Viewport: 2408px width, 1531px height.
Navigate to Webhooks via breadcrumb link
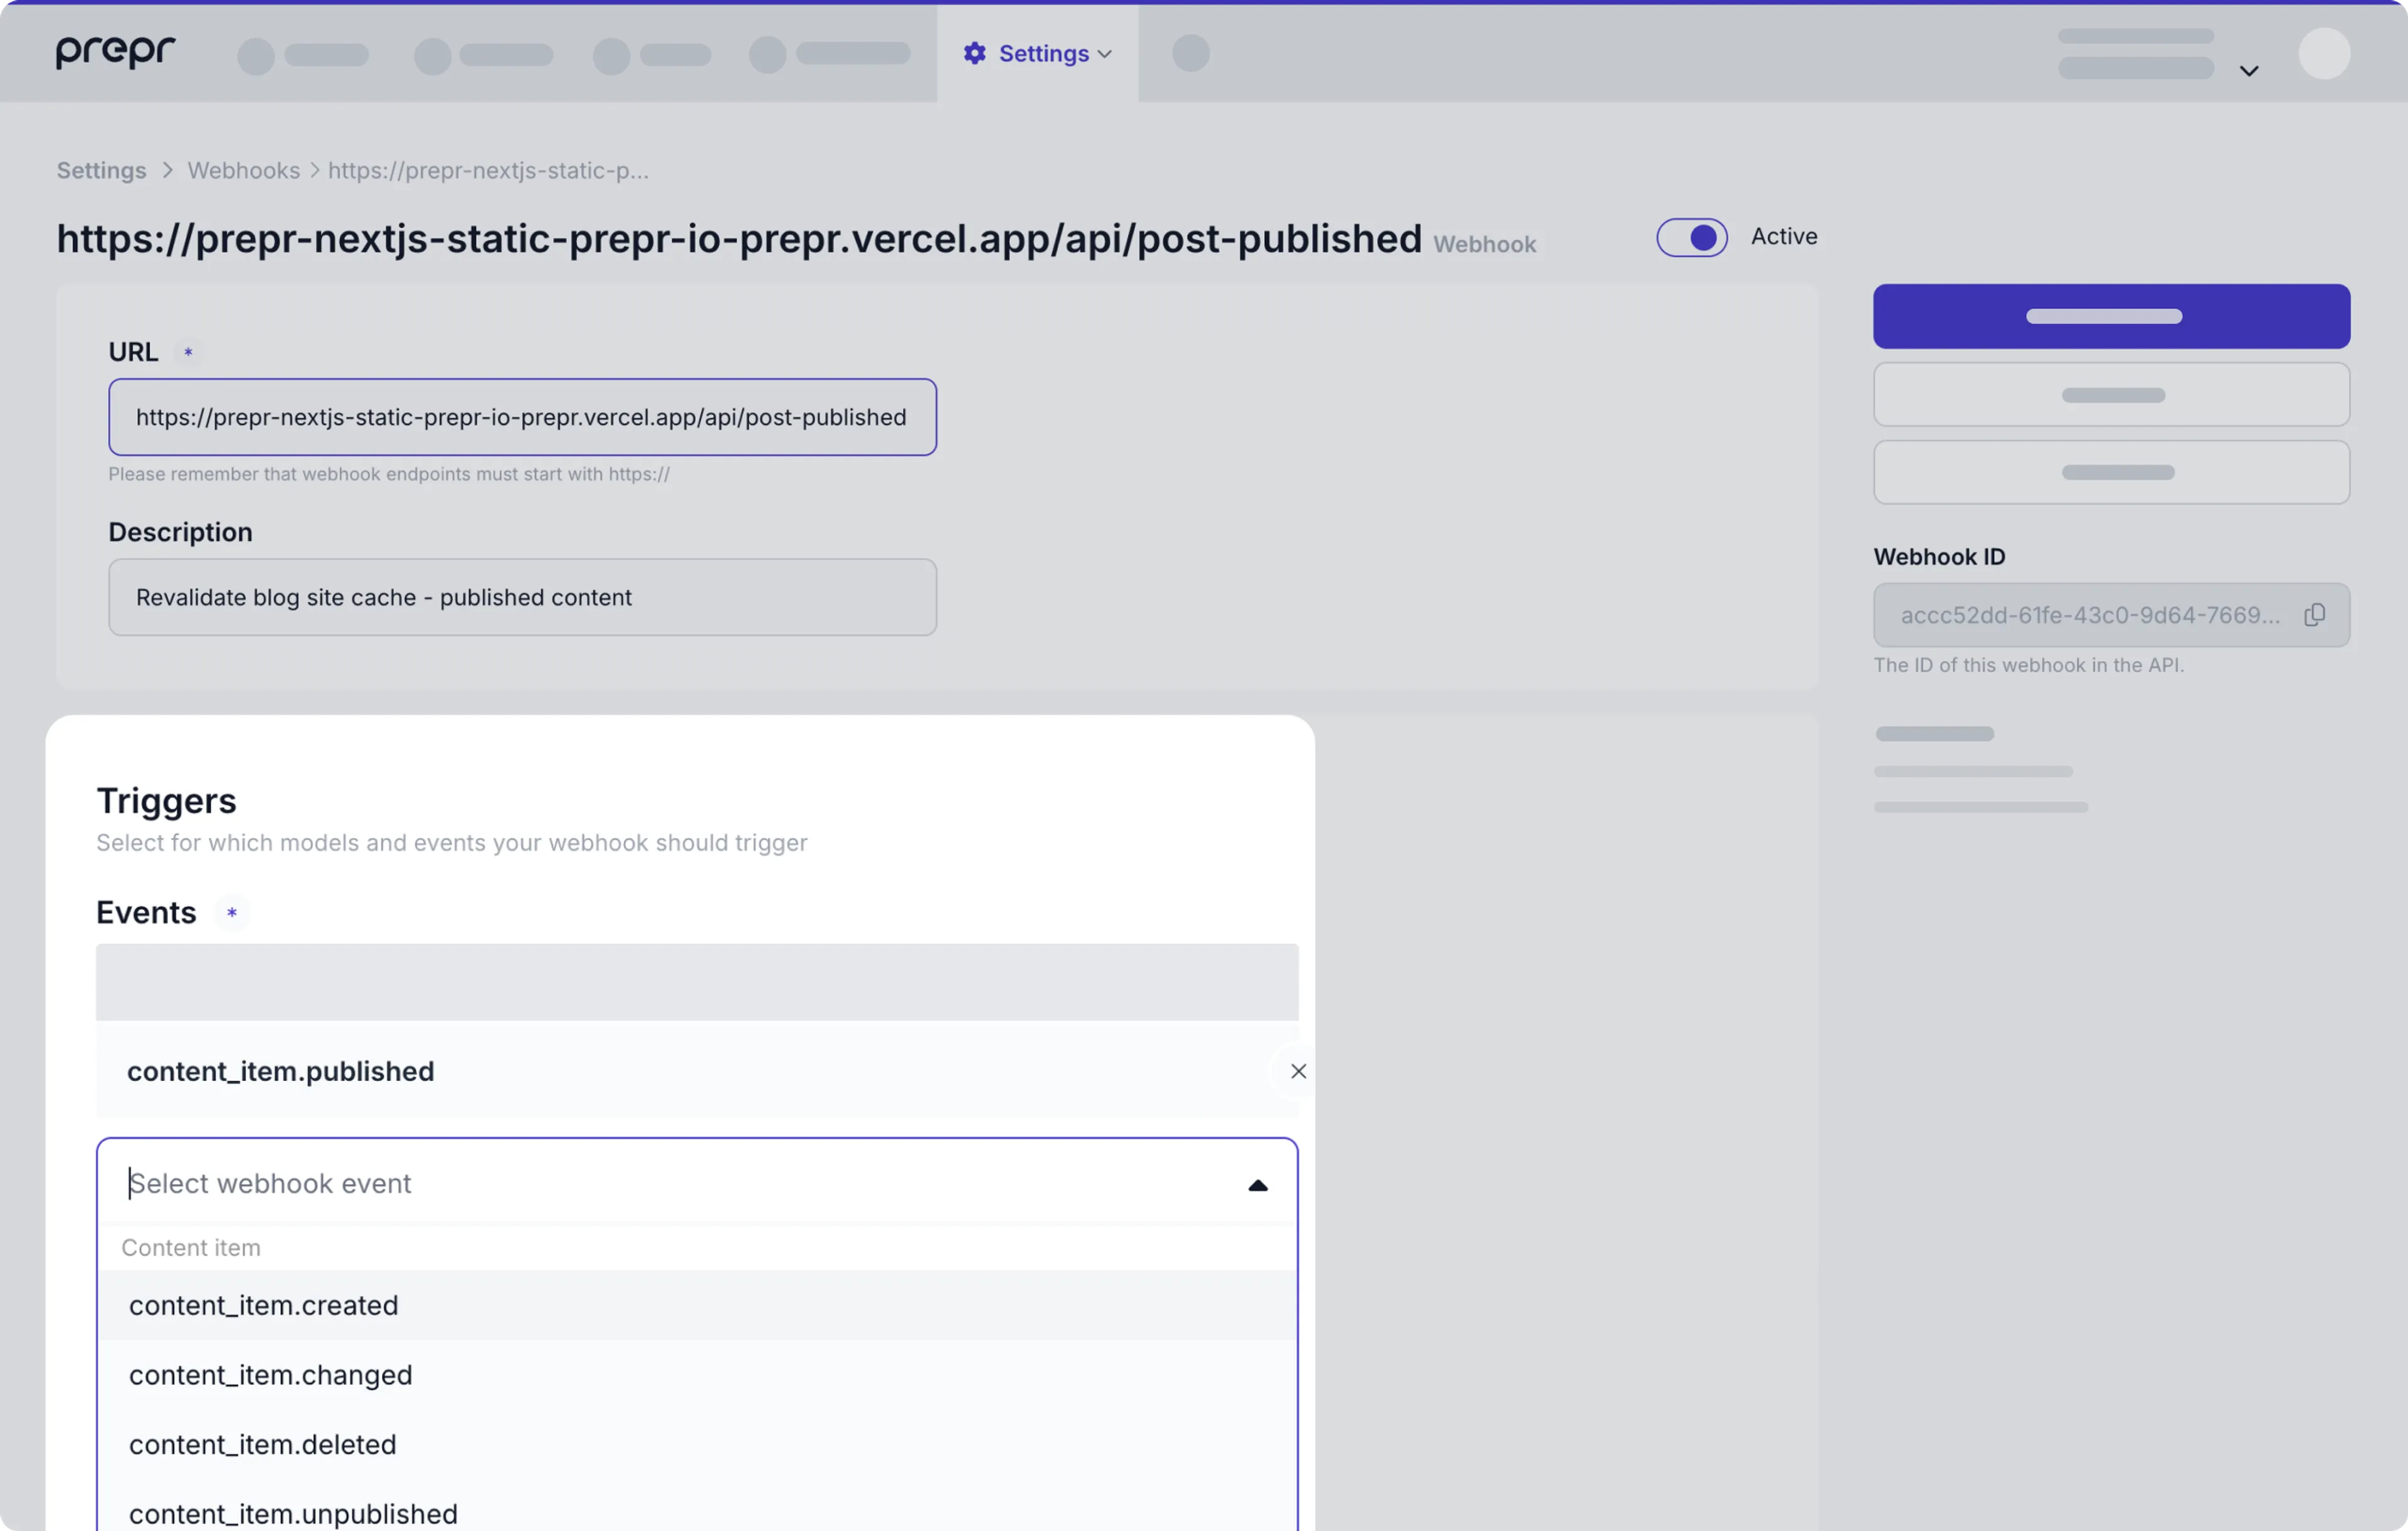click(243, 170)
